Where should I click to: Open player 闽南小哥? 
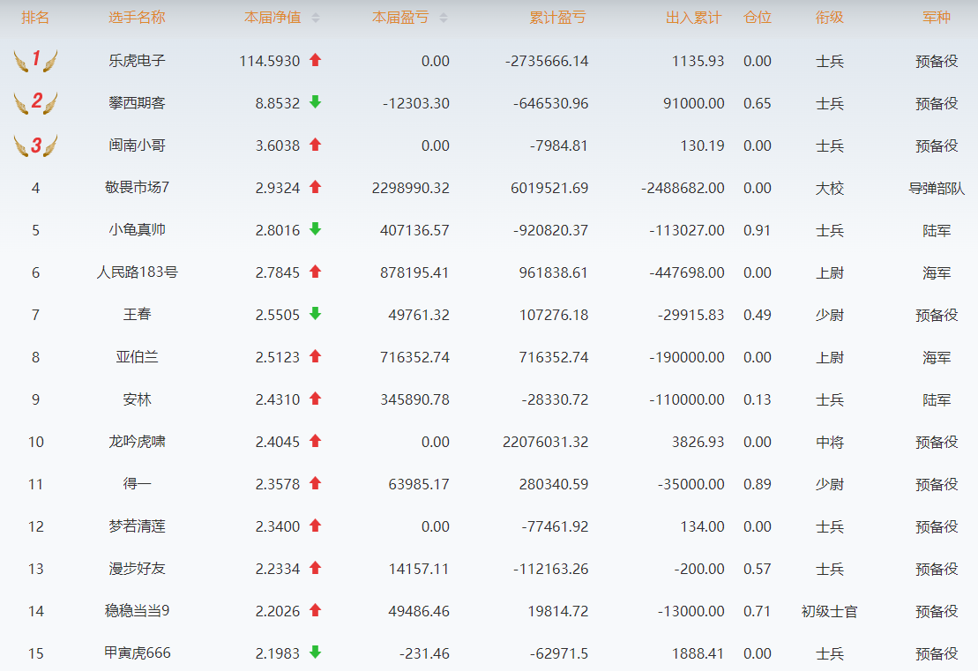(138, 145)
